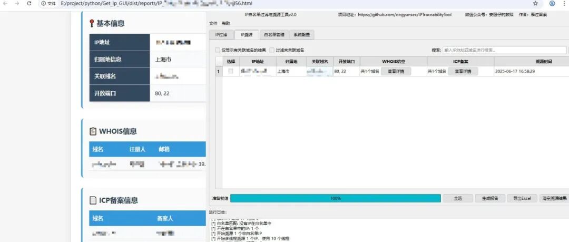
Task: Click log line 不在白名单中的IP: 1 个
Action: [x=235, y=228]
